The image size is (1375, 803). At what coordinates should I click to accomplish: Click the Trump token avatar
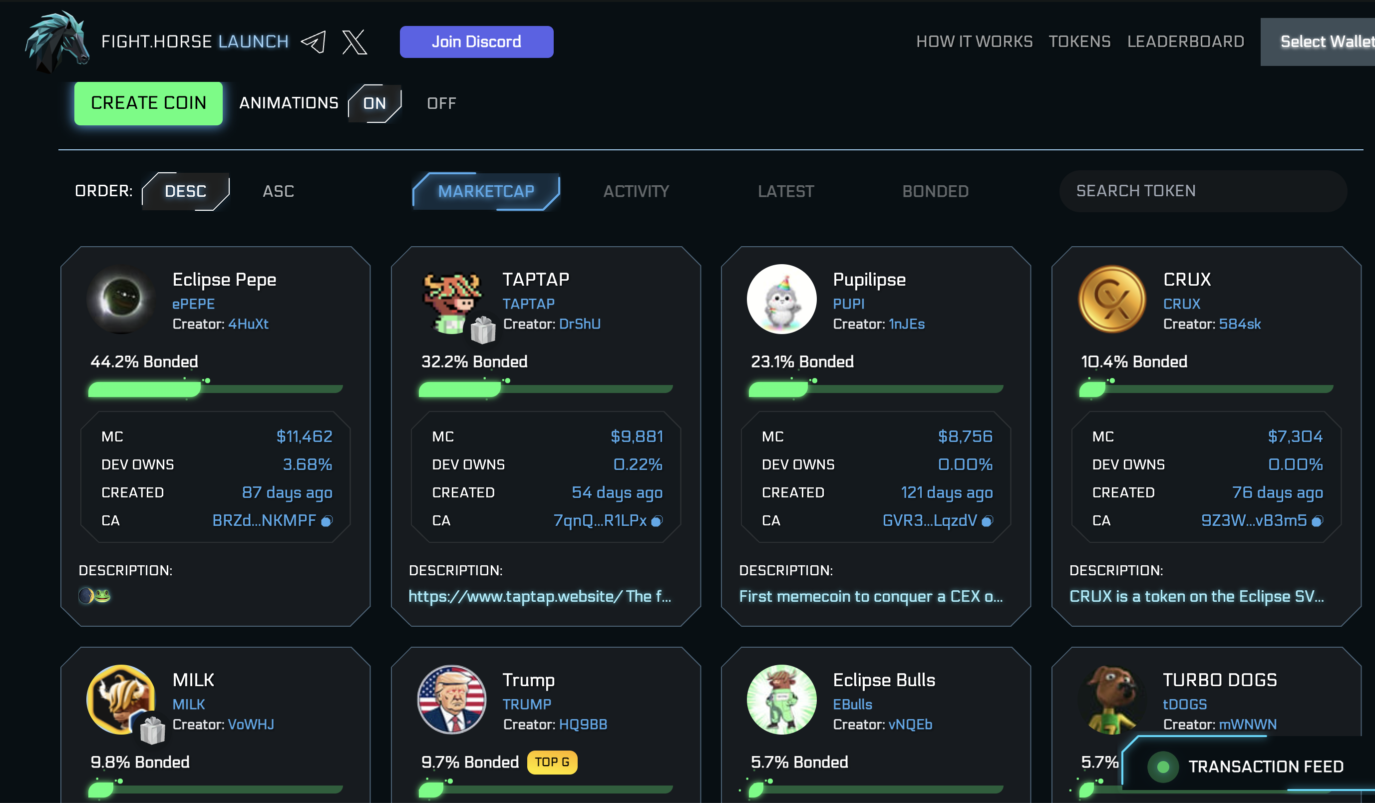[x=452, y=699]
